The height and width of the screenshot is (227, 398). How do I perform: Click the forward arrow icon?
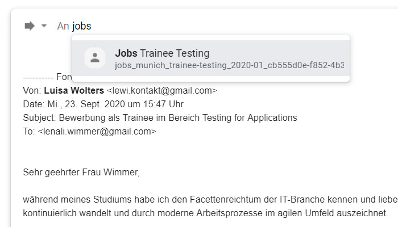click(x=30, y=26)
